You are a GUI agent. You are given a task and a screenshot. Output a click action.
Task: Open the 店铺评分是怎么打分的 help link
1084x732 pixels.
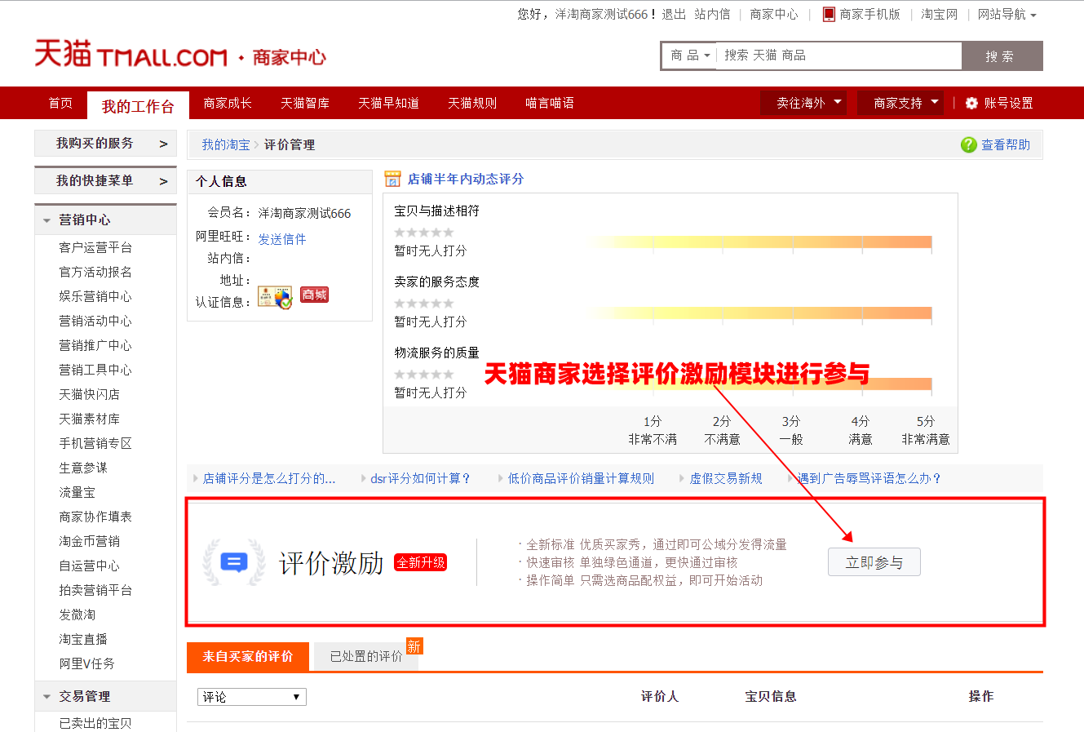click(x=269, y=478)
